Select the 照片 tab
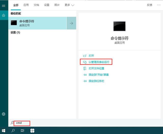The image size is (163, 134). click(57, 5)
